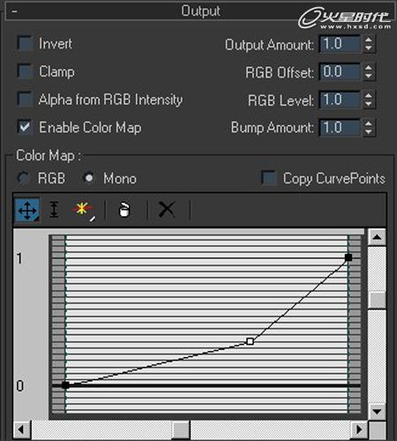This screenshot has width=397, height=441.
Task: Click the RGB Level value field
Action: (340, 100)
